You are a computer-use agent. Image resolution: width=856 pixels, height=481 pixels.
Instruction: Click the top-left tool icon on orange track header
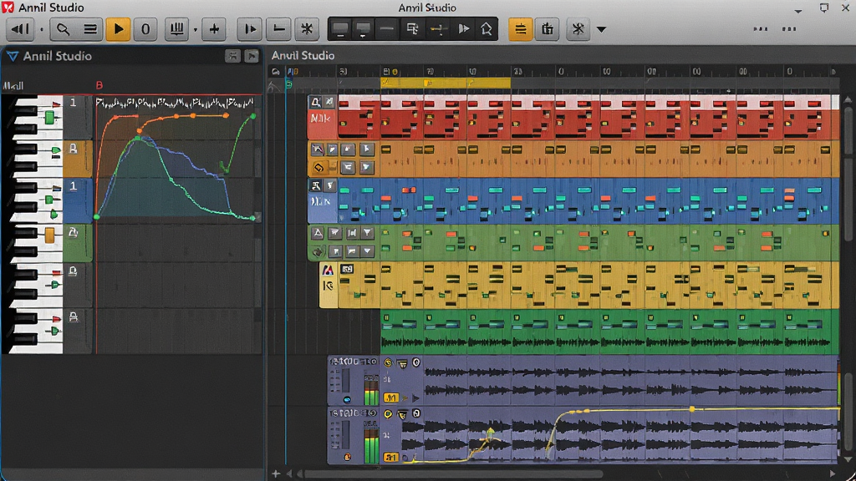pos(317,149)
